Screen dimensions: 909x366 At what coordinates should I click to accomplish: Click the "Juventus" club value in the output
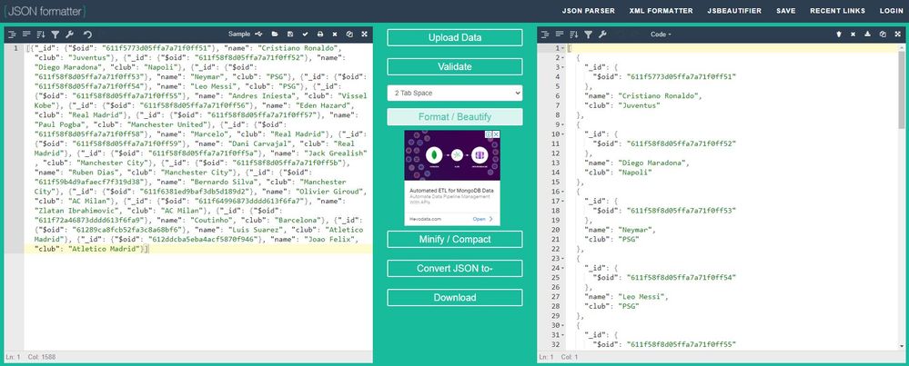639,106
